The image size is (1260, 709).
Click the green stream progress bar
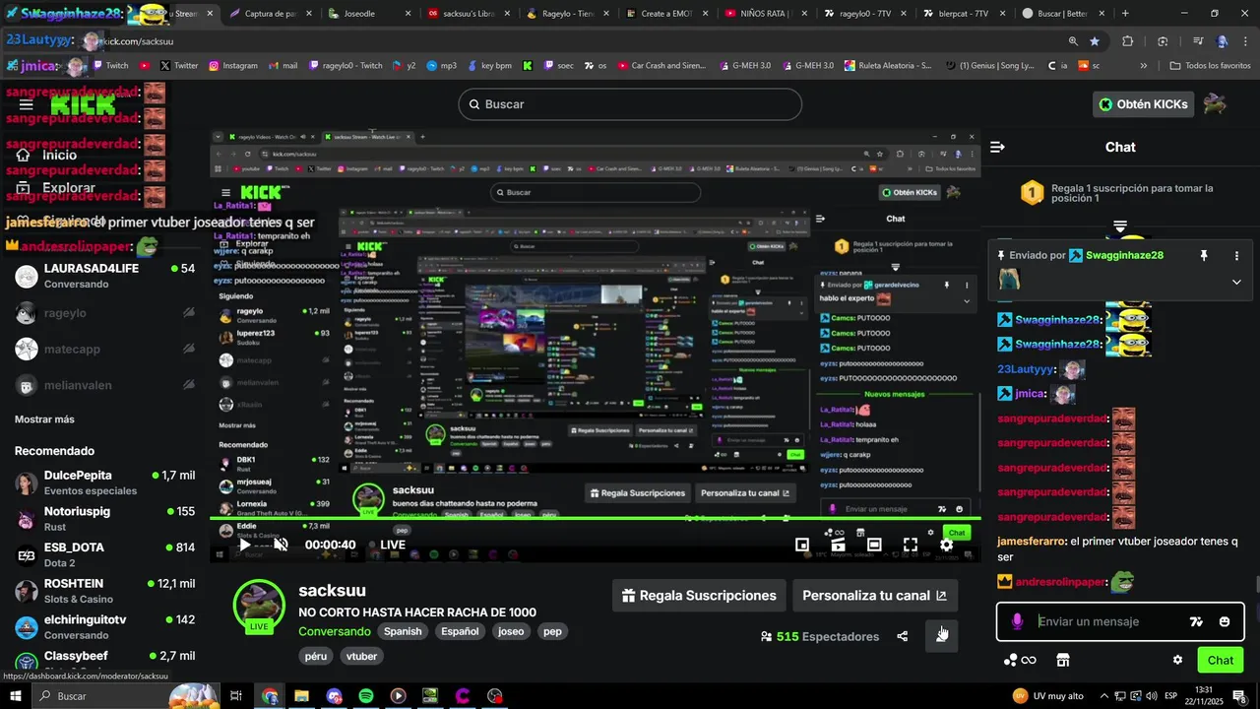(595, 519)
